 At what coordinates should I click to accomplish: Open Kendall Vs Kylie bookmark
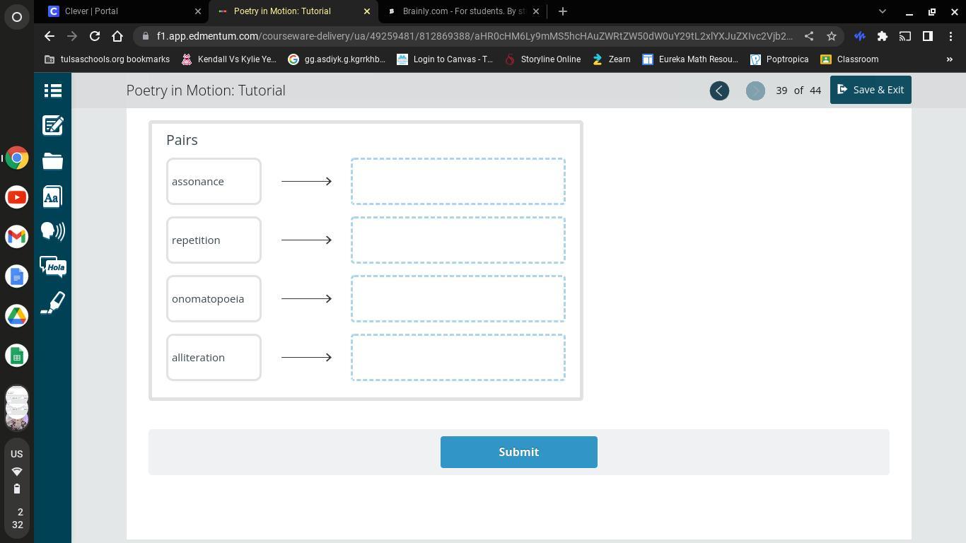coord(229,59)
